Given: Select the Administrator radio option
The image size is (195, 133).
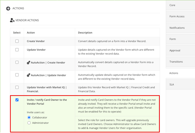Looking at the screenshot, I should [x=29, y=123].
